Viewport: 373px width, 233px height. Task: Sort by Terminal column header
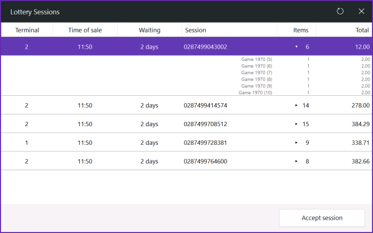[x=27, y=30]
